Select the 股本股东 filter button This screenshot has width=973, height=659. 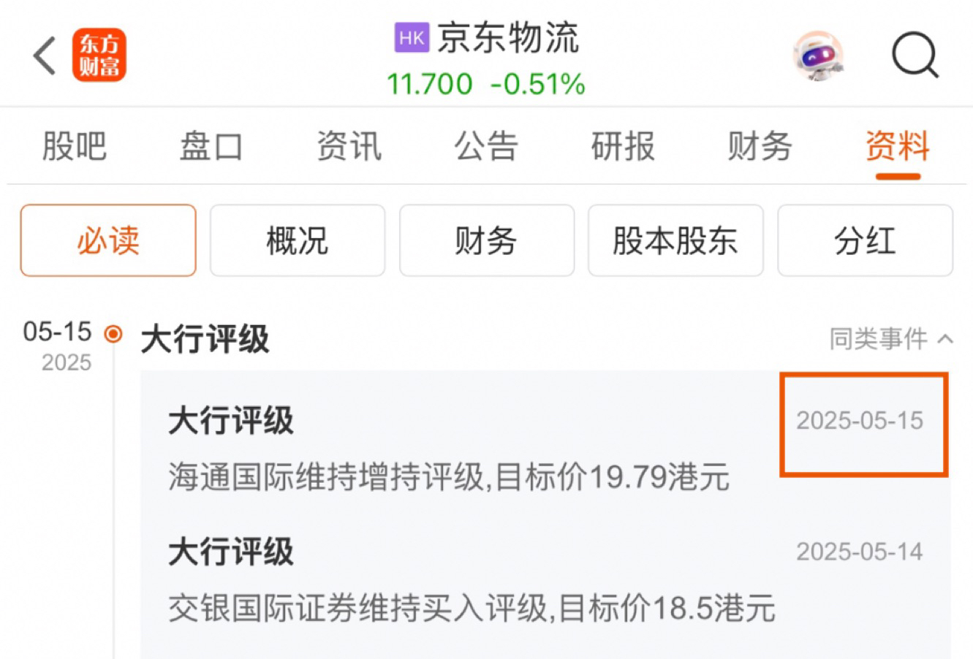point(675,240)
